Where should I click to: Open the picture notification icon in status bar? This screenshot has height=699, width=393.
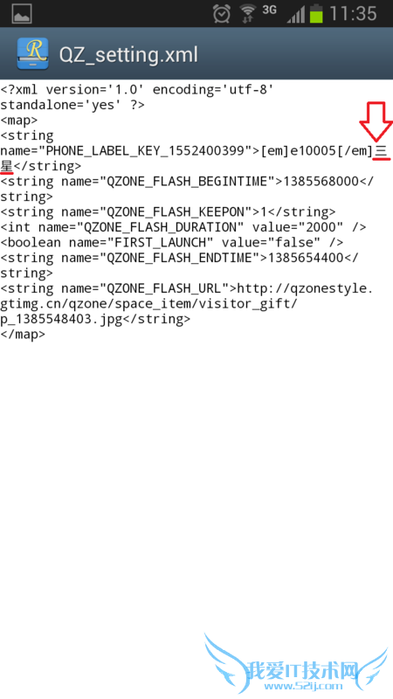point(21,14)
